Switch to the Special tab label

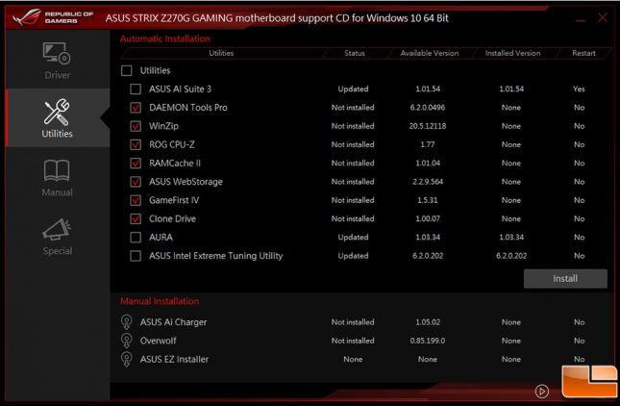[x=58, y=251]
